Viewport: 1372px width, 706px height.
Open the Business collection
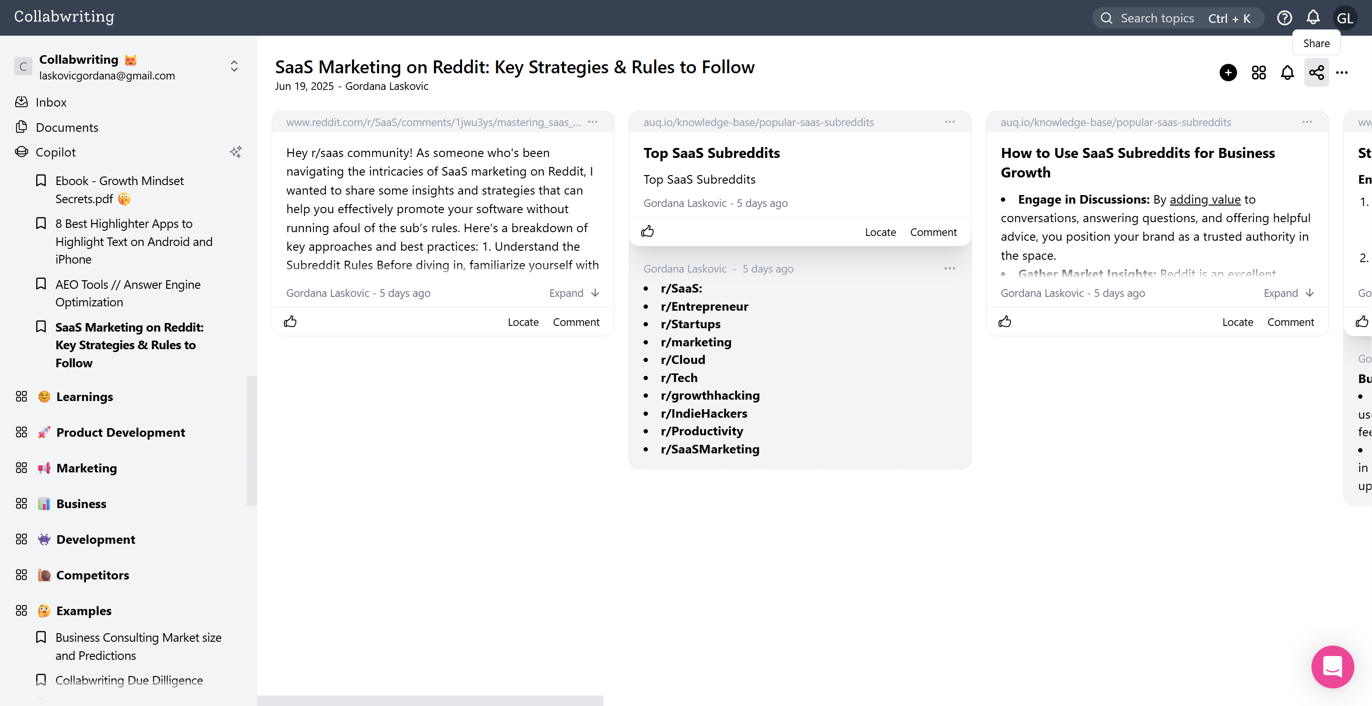click(81, 503)
